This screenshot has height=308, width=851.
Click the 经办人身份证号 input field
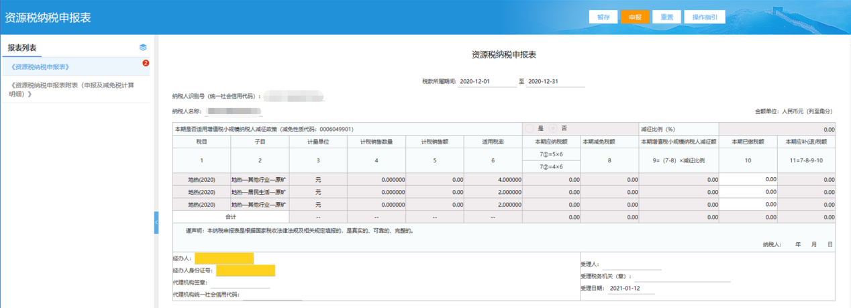click(x=246, y=271)
